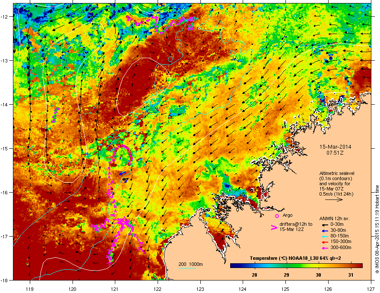Click the time label 07:51Z
The width and height of the screenshot is (380, 293).
point(335,153)
